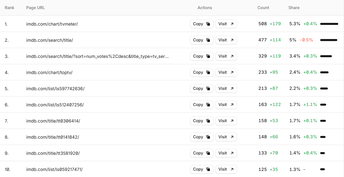Click the count value 508

(263, 24)
